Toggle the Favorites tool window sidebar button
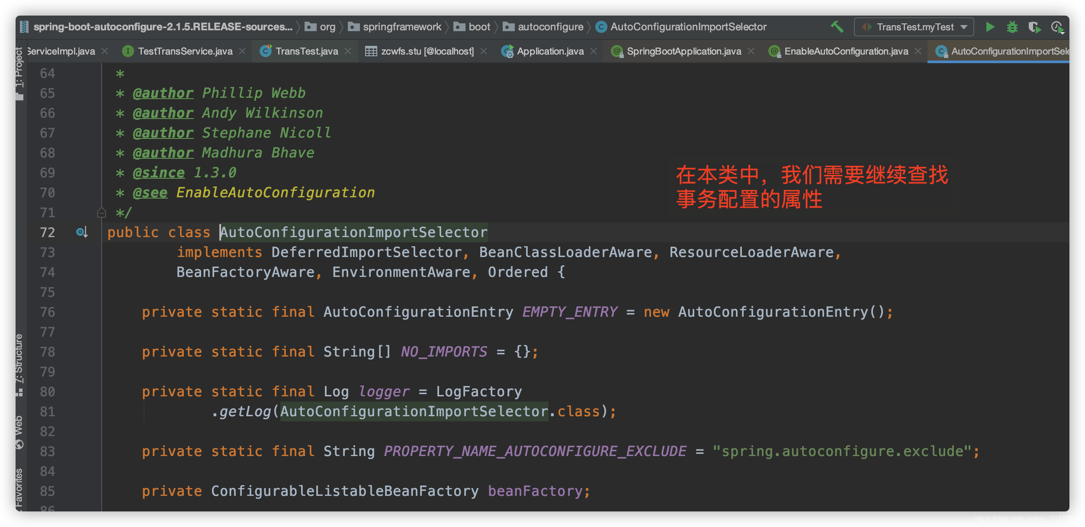Screen dimensions: 1085x527 click(x=19, y=488)
